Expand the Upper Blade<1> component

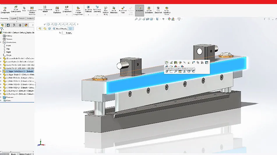tap(1, 75)
